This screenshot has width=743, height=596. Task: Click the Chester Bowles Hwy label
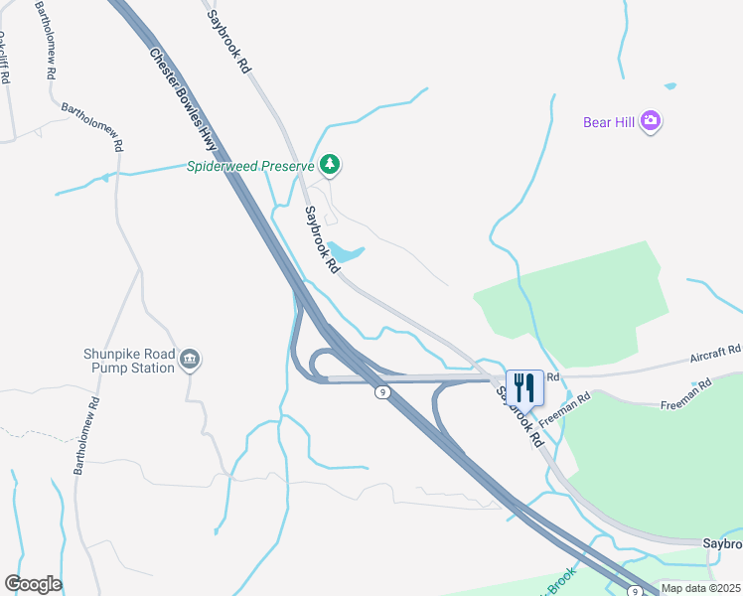pyautogui.click(x=183, y=99)
